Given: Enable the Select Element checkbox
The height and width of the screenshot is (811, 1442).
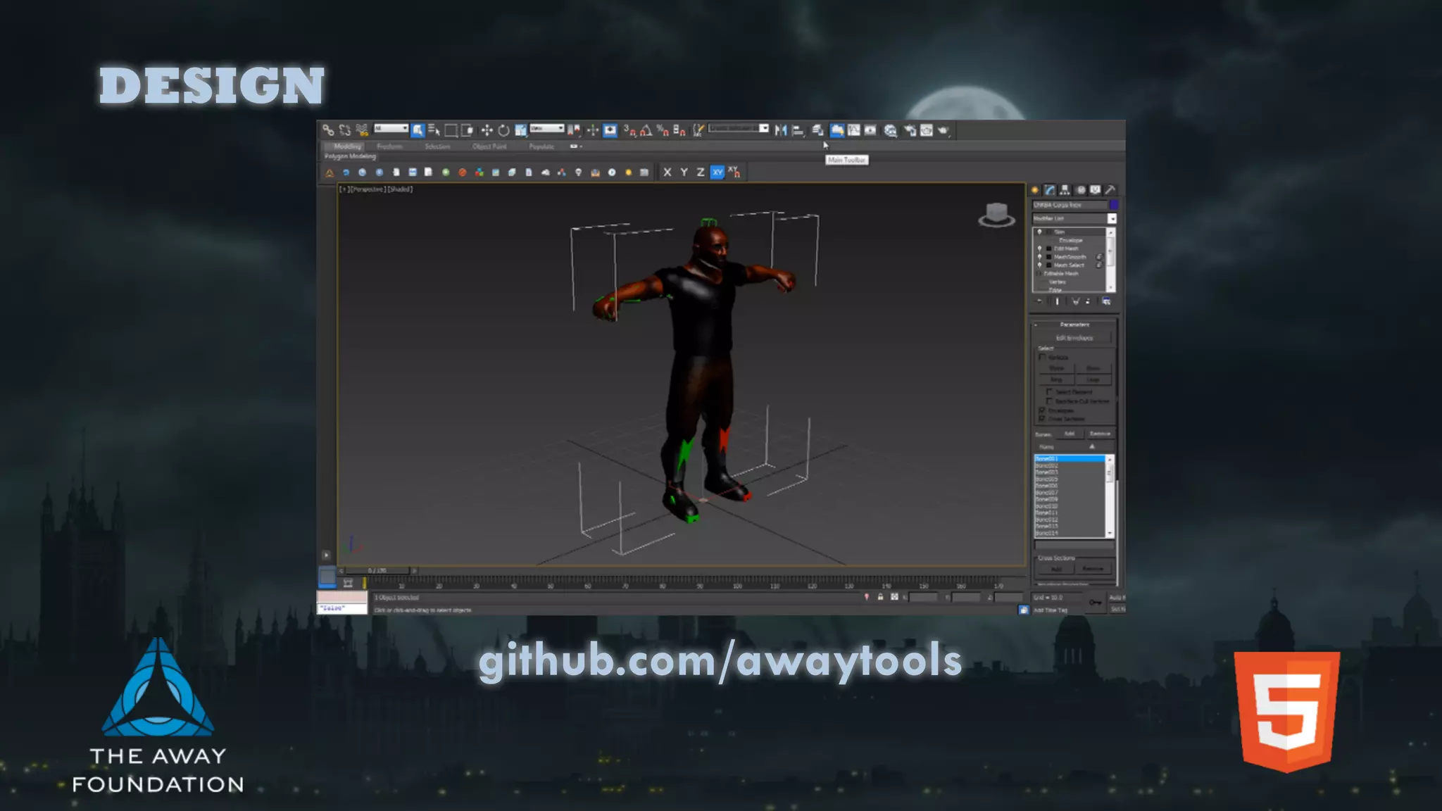Looking at the screenshot, I should click(x=1049, y=392).
